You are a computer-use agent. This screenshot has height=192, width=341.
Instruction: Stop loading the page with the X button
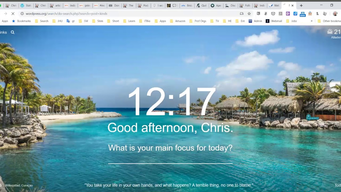13,14
